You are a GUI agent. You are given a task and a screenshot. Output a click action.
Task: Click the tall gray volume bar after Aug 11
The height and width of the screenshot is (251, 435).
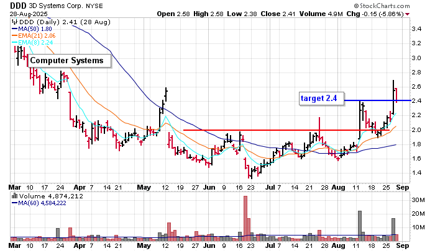pyautogui.click(x=360, y=226)
